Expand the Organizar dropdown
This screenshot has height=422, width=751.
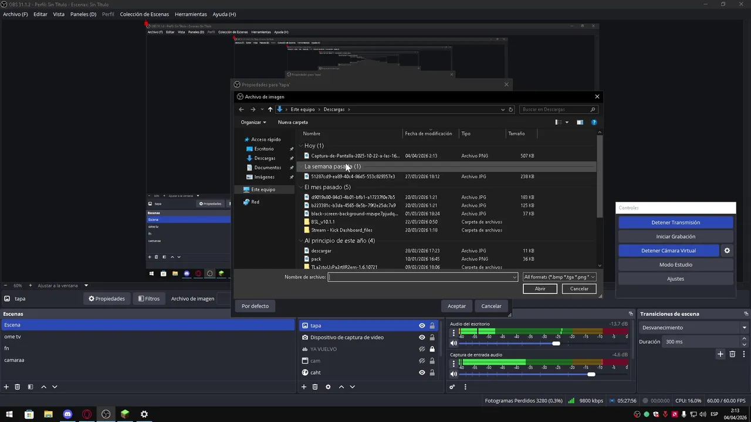253,122
